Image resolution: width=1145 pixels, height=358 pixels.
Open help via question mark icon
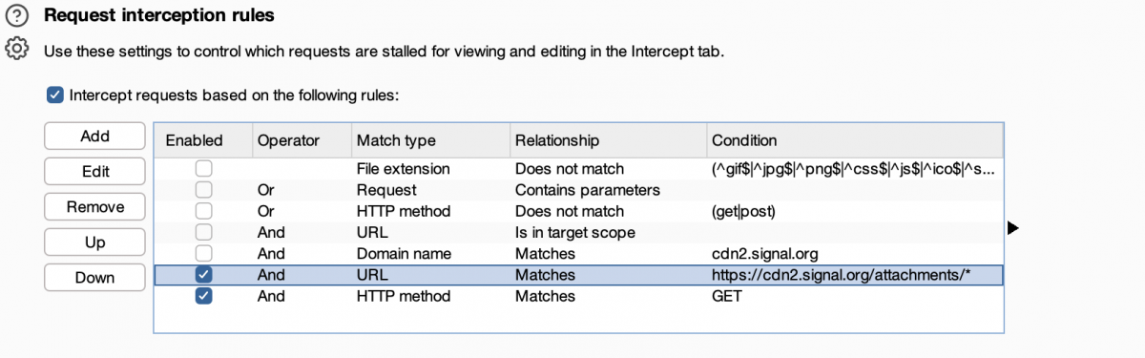(x=17, y=15)
